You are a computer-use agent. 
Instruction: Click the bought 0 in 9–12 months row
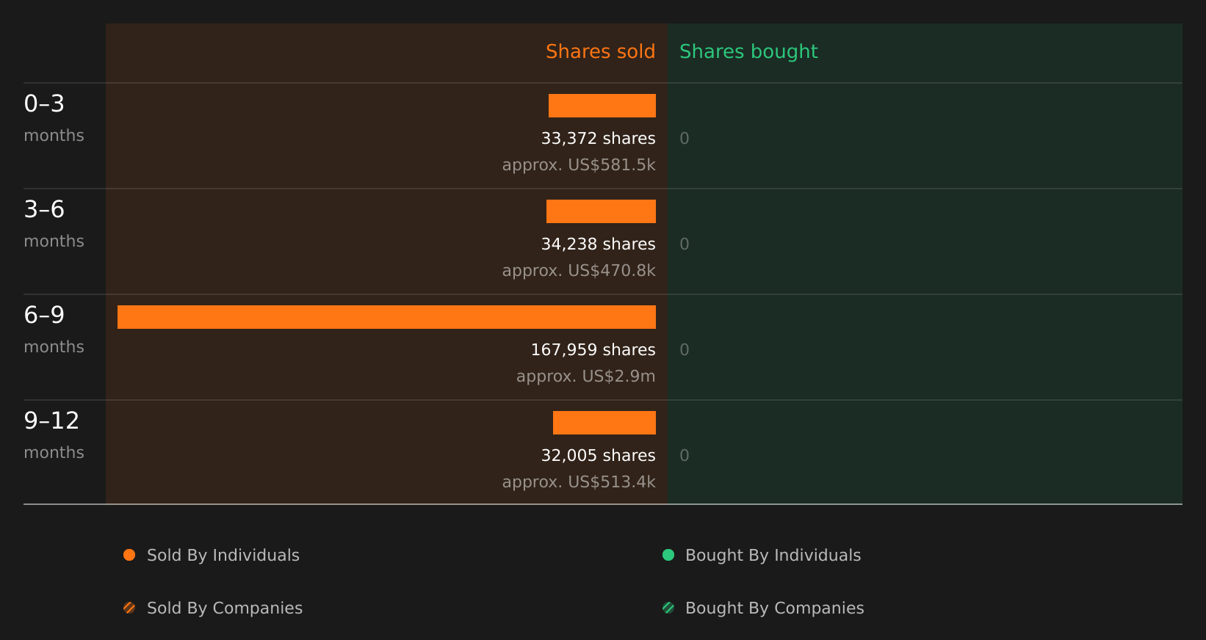(x=685, y=456)
